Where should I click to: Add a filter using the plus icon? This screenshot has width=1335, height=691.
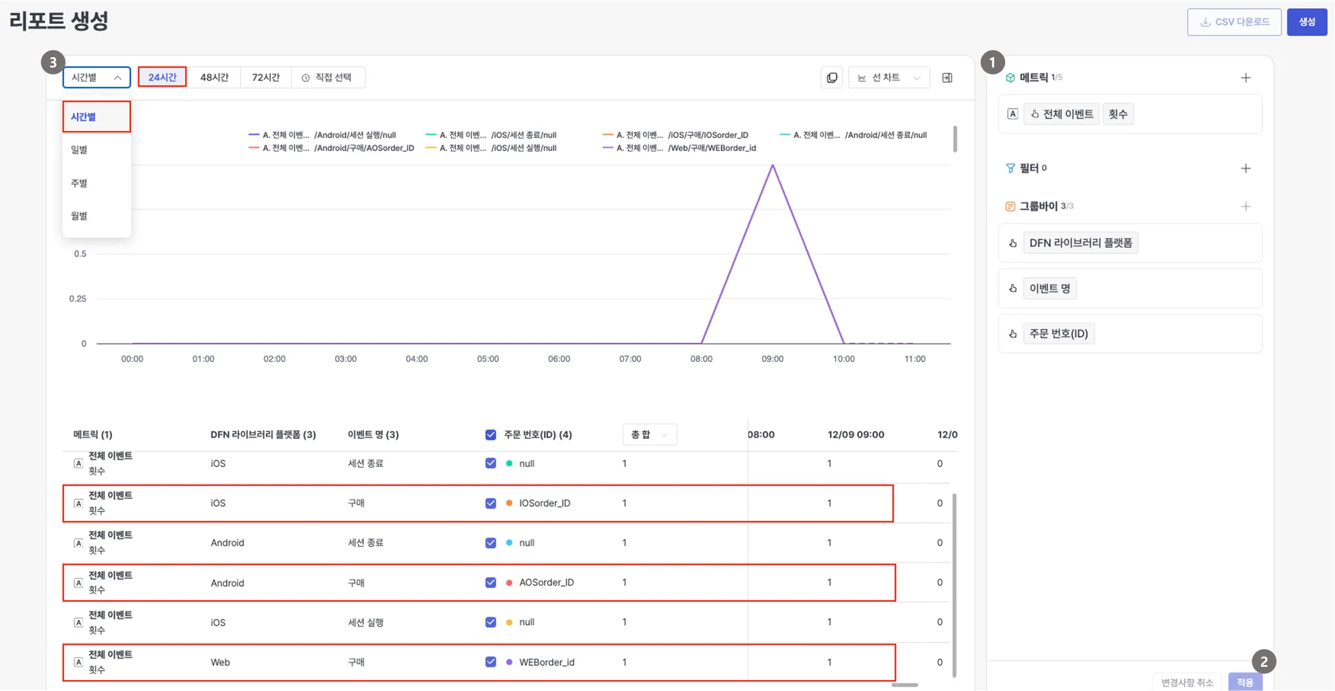tap(1245, 168)
